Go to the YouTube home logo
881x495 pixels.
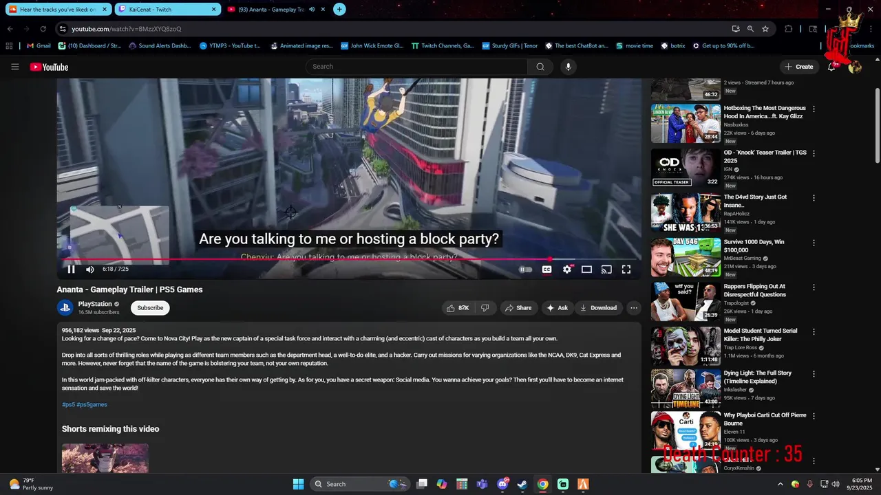click(49, 67)
